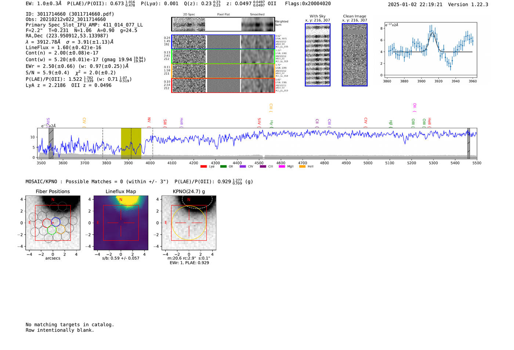Open the With Sky image thumbnail

(x=318, y=55)
